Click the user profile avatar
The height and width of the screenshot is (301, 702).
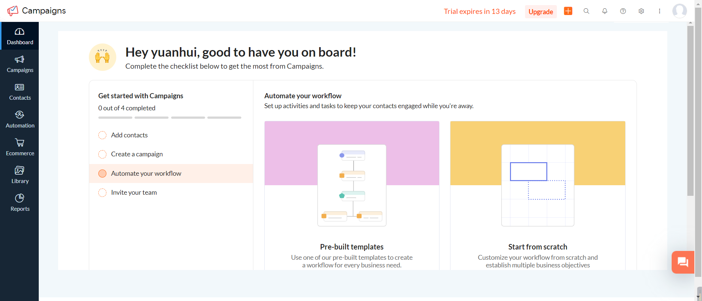(679, 11)
